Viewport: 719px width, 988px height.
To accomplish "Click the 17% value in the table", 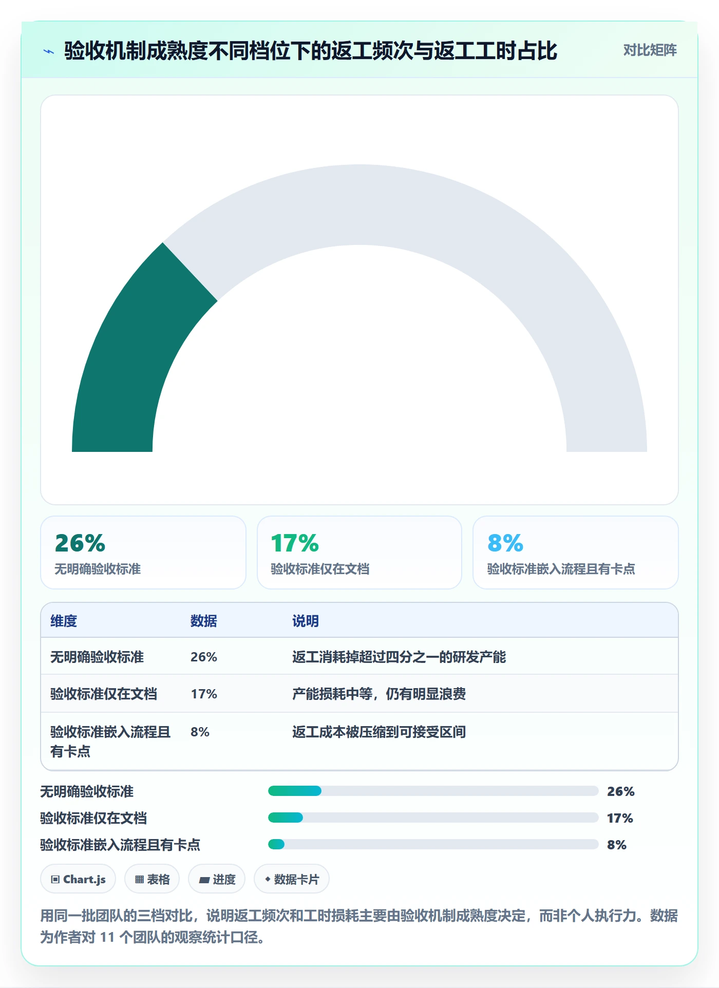I will pyautogui.click(x=204, y=694).
